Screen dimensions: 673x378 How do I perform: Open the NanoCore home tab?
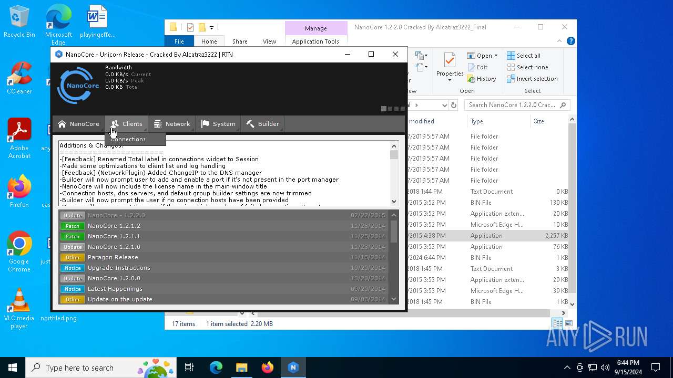pyautogui.click(x=78, y=124)
